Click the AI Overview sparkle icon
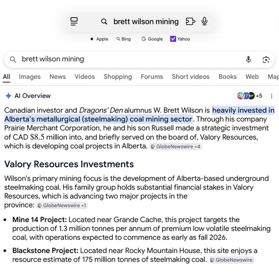The image size is (279, 274). pyautogui.click(x=8, y=96)
